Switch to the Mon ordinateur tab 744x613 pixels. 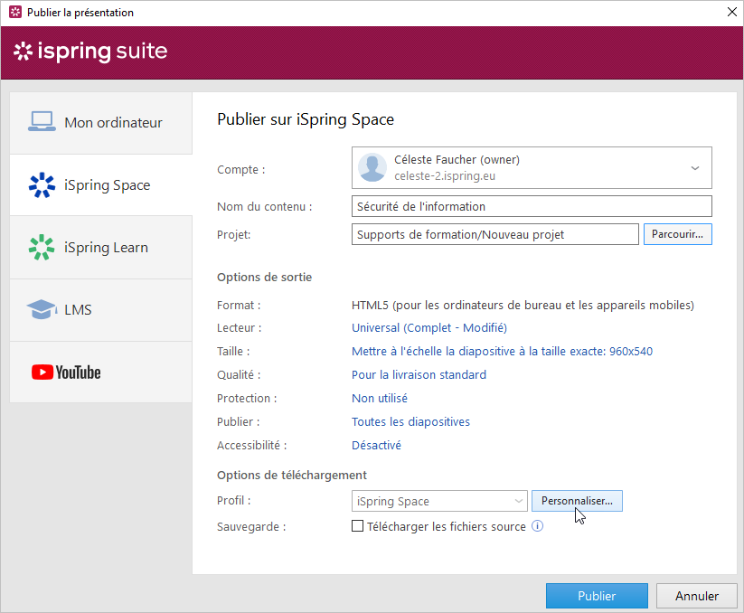point(101,122)
